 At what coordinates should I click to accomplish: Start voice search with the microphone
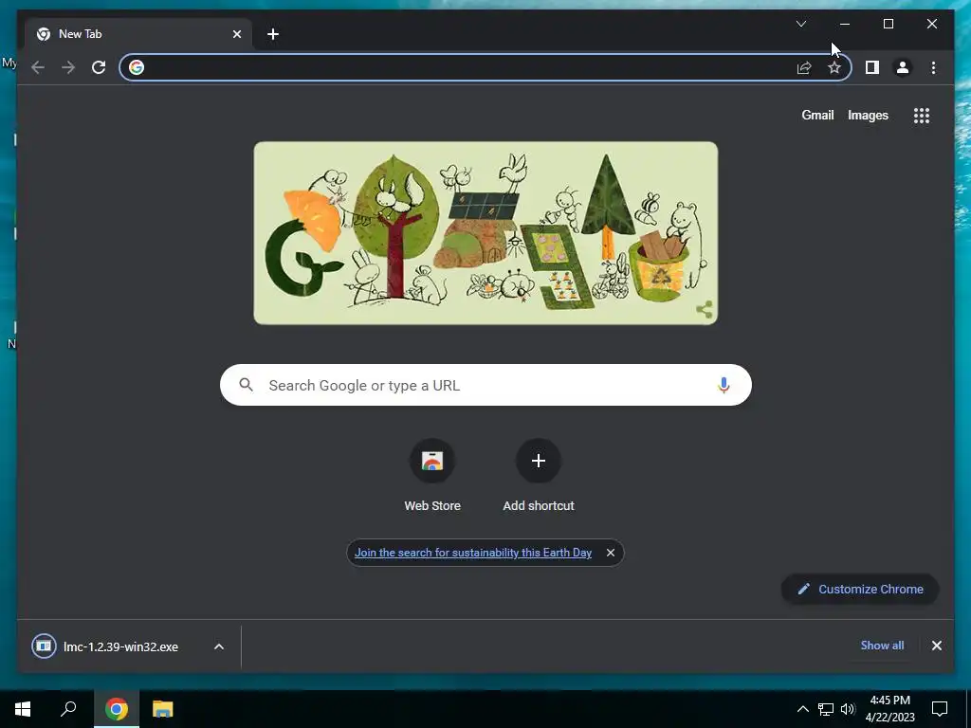pos(724,385)
